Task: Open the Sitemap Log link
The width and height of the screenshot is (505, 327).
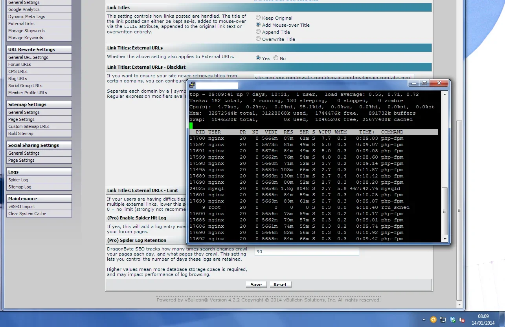Action: point(39,187)
